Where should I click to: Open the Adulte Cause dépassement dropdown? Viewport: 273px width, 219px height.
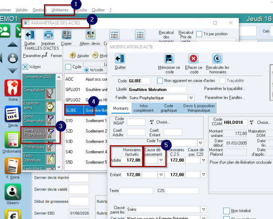click(161, 160)
